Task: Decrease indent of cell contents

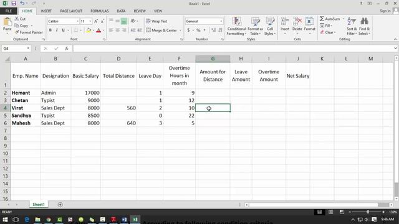Action: click(x=133, y=30)
